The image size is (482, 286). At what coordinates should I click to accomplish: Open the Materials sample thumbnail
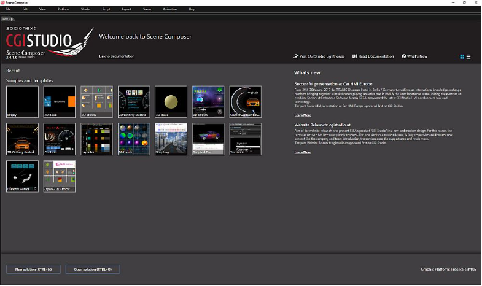coord(134,139)
